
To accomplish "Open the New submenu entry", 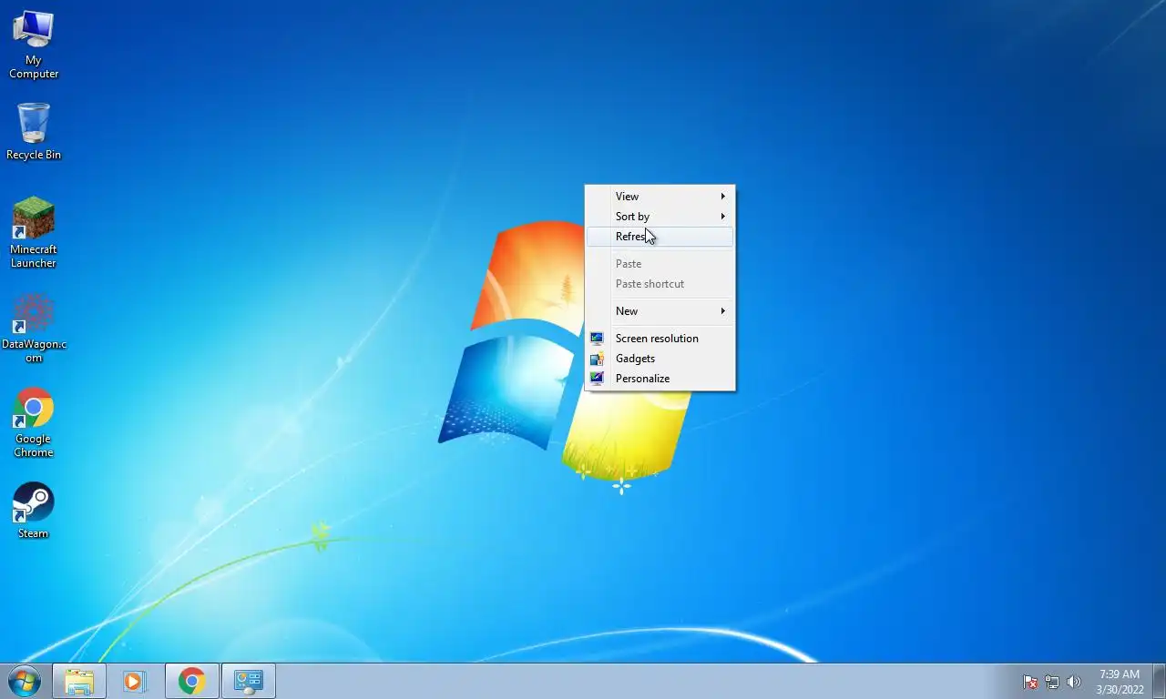I will [660, 311].
